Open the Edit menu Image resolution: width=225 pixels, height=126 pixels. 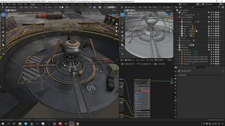(9, 4)
